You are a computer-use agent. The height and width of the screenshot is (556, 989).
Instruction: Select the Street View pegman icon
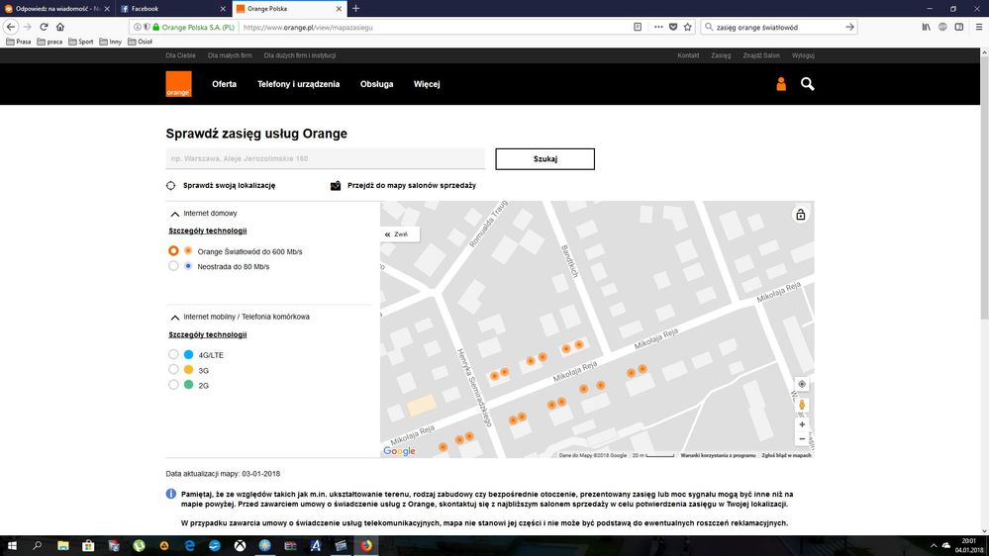click(801, 405)
